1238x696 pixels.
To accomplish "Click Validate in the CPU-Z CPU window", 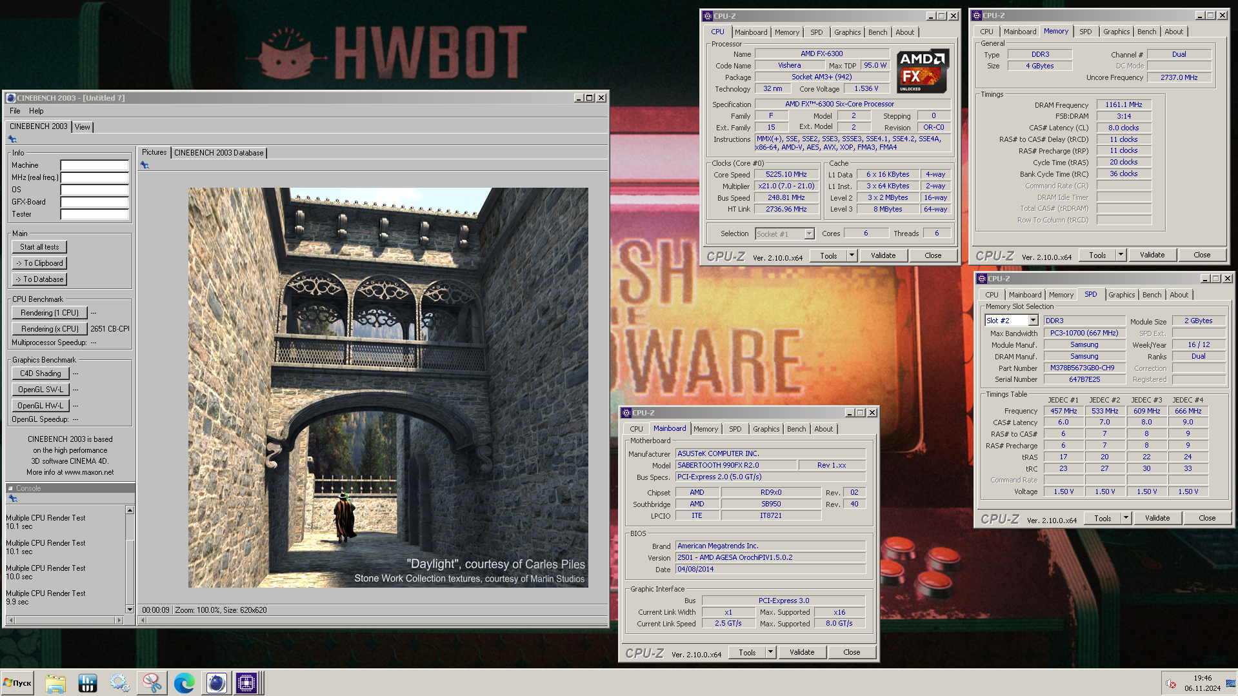I will pos(883,255).
